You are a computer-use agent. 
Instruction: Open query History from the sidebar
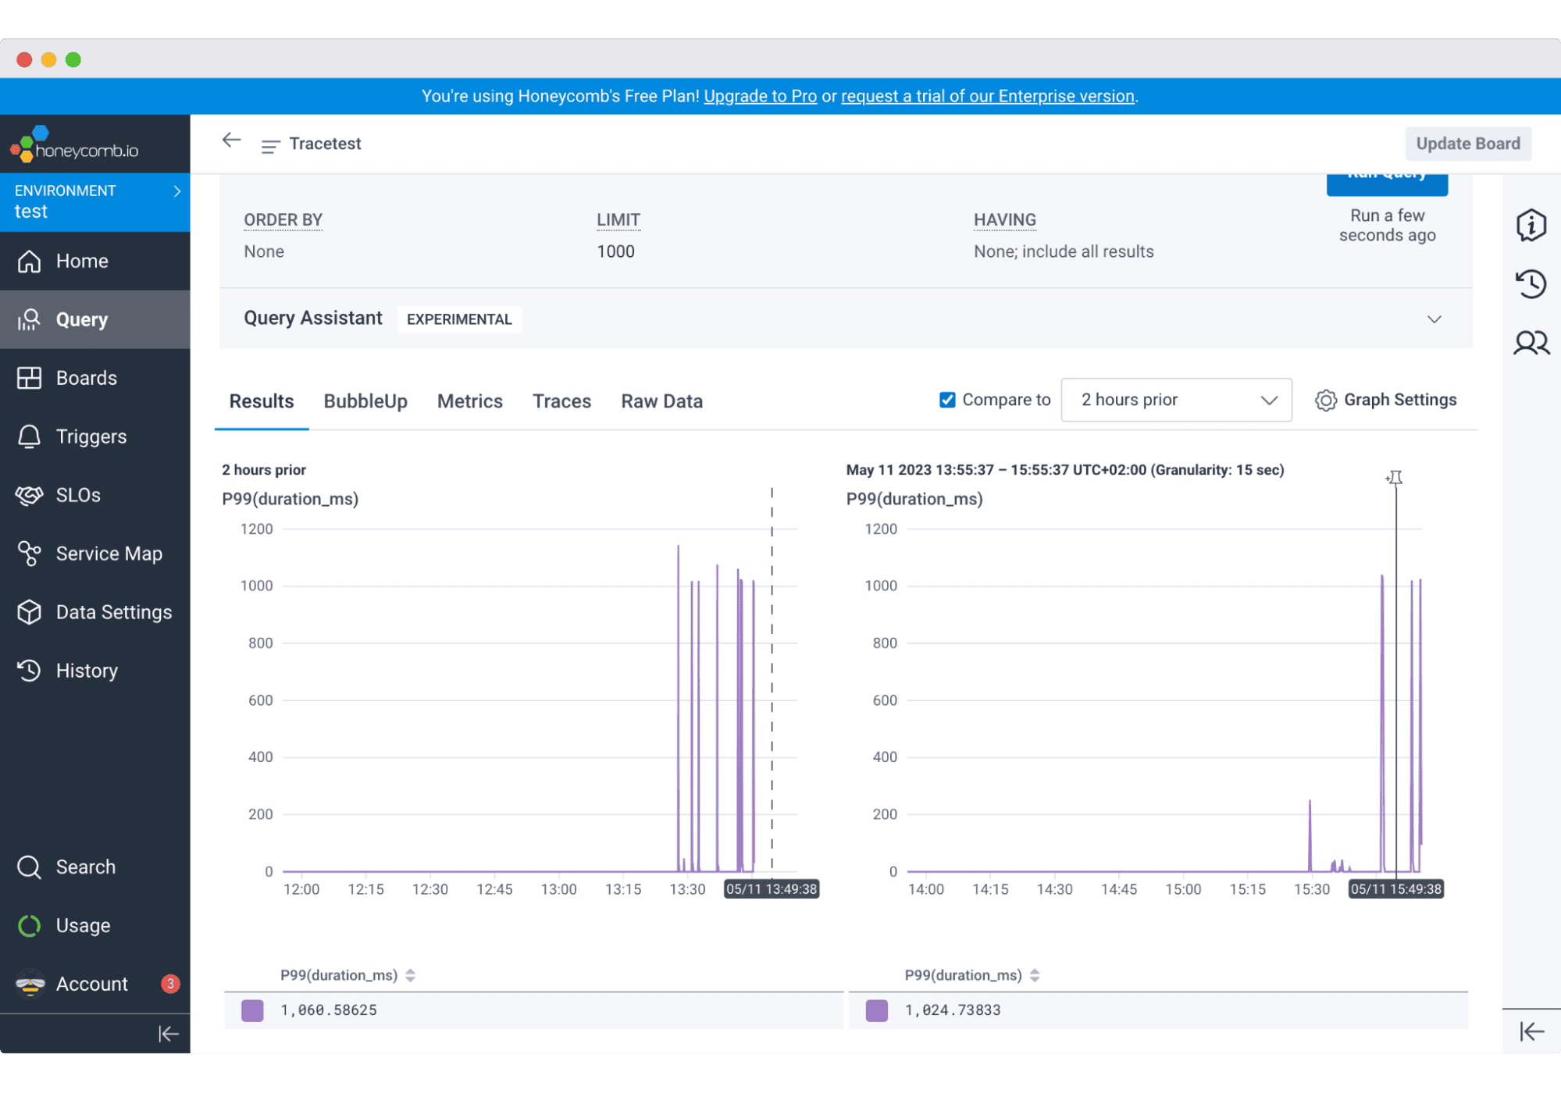86,671
